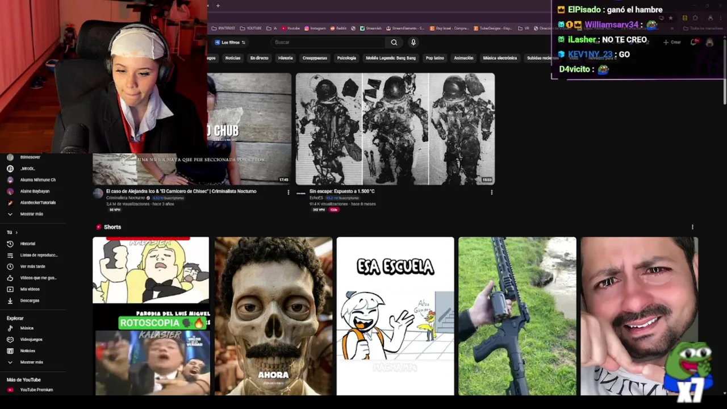Image resolution: width=727 pixels, height=409 pixels.
Task: Expand the Tú section chevron
Action: click(16, 232)
